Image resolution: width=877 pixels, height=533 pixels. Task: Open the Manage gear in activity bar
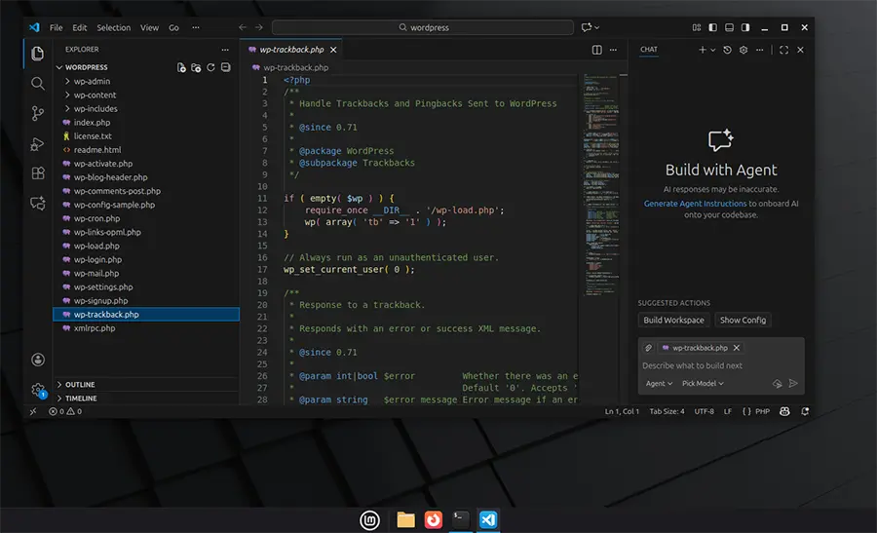pyautogui.click(x=37, y=389)
